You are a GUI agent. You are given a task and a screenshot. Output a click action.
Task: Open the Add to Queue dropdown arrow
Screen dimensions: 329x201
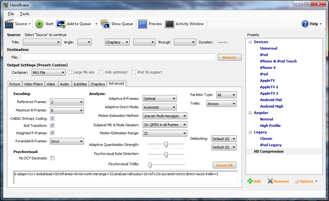(x=96, y=24)
